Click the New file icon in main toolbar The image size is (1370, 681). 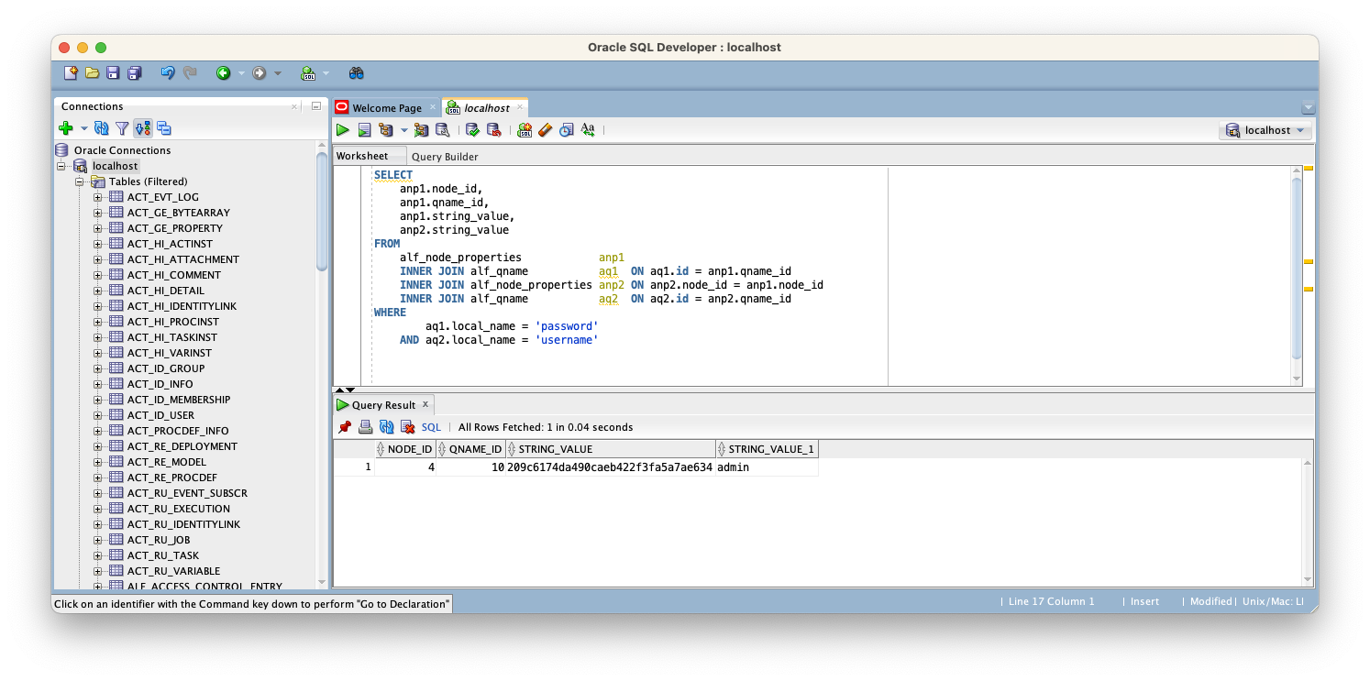point(71,72)
